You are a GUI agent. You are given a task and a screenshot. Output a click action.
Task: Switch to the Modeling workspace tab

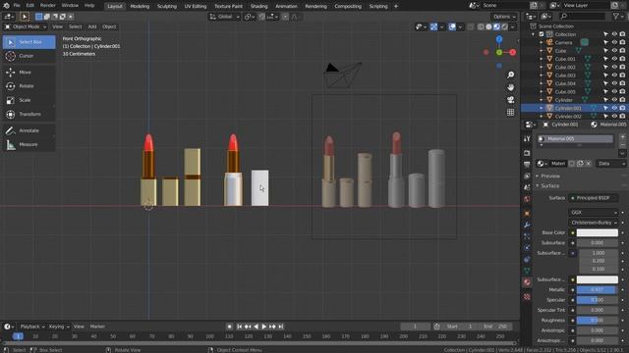click(140, 6)
